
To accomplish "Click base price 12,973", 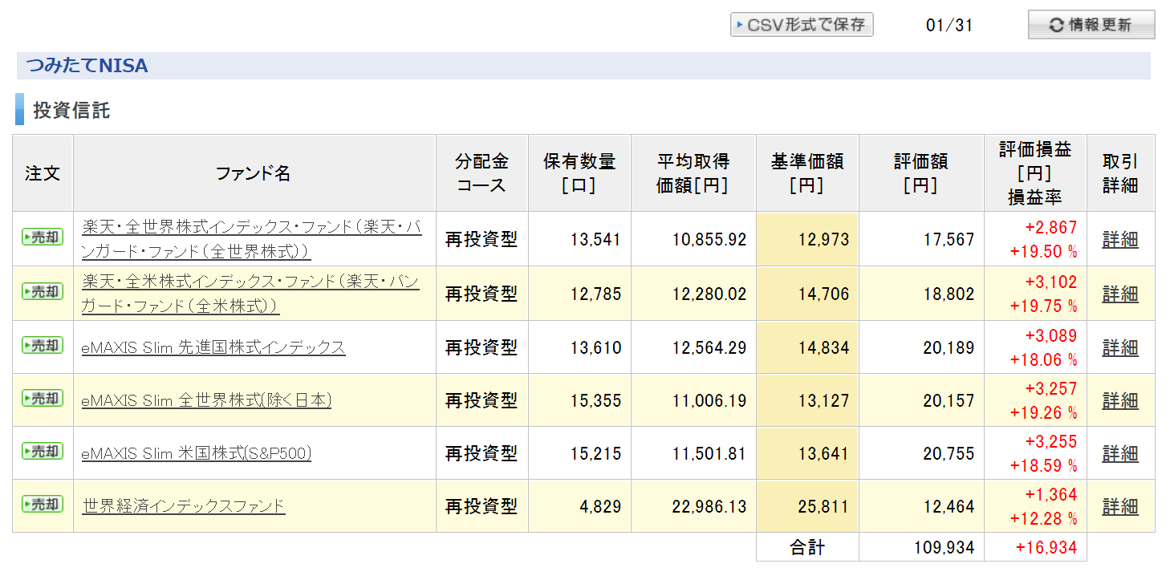I will tap(823, 239).
